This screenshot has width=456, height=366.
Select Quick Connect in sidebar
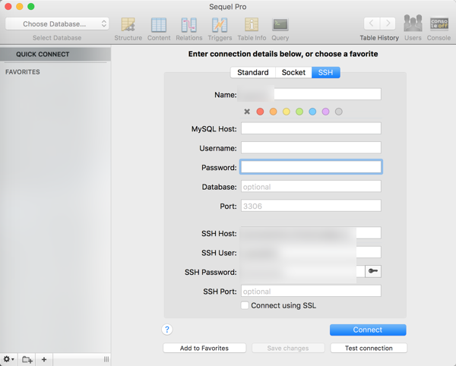point(55,55)
